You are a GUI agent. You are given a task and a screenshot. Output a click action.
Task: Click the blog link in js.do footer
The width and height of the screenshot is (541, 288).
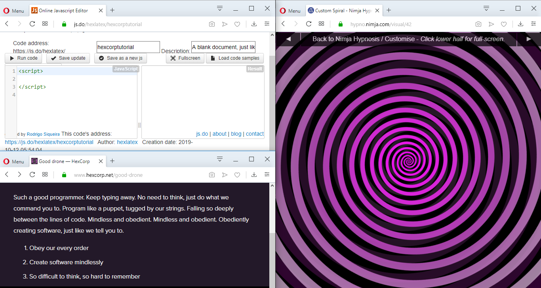point(236,134)
